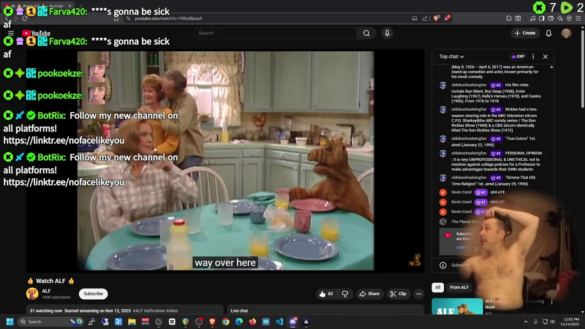Click the page vertical scrollbar
This screenshot has width=585, height=329.
[x=582, y=69]
